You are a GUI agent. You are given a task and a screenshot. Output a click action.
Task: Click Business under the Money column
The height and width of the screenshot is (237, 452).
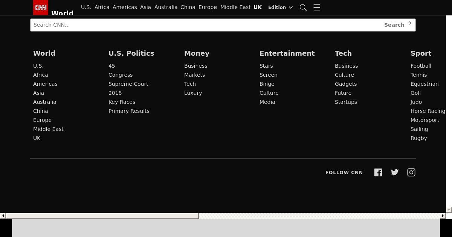[195, 66]
